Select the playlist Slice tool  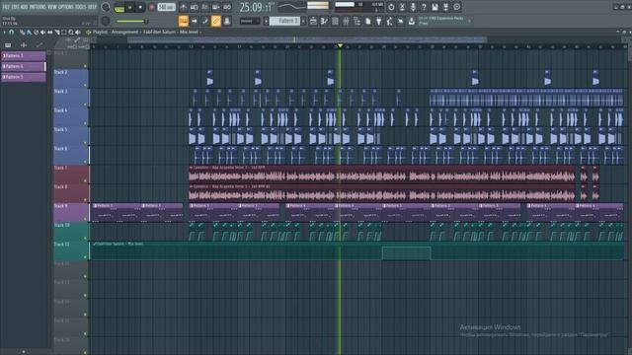pos(57,33)
